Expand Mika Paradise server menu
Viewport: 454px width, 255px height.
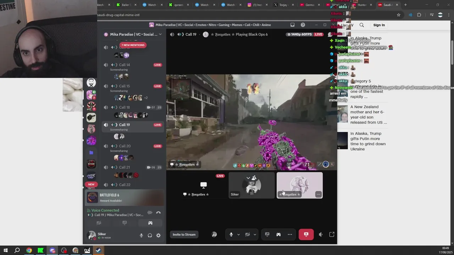click(160, 34)
